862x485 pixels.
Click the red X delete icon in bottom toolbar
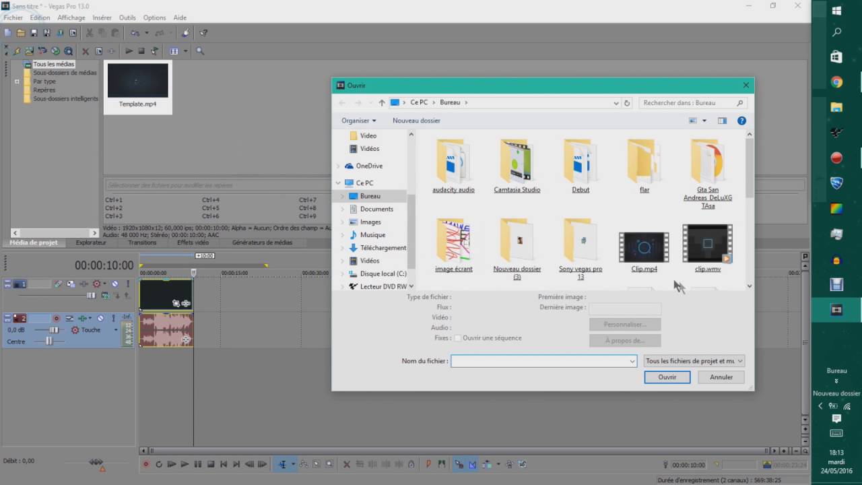[x=347, y=464]
